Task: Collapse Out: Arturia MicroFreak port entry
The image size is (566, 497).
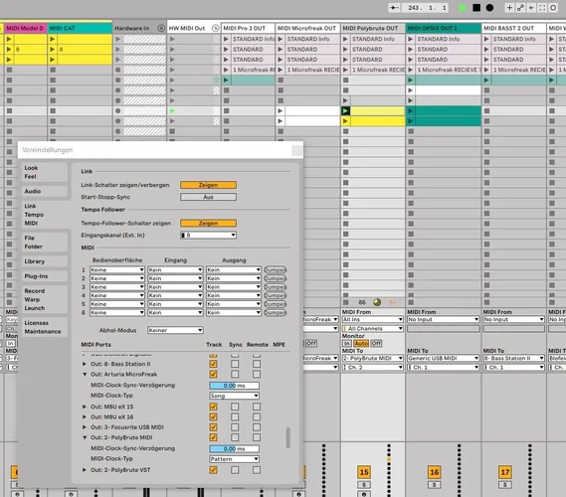Action: (x=85, y=375)
